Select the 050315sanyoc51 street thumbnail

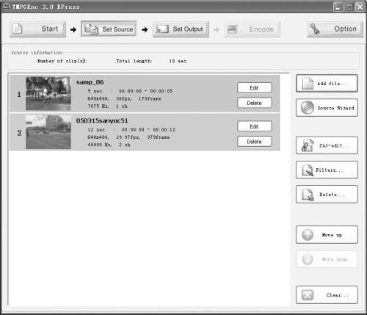click(x=48, y=132)
